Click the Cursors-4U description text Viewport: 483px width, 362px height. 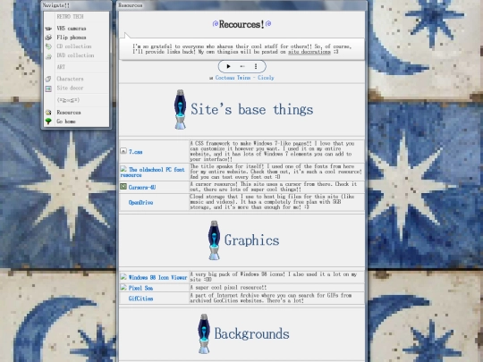(x=273, y=187)
